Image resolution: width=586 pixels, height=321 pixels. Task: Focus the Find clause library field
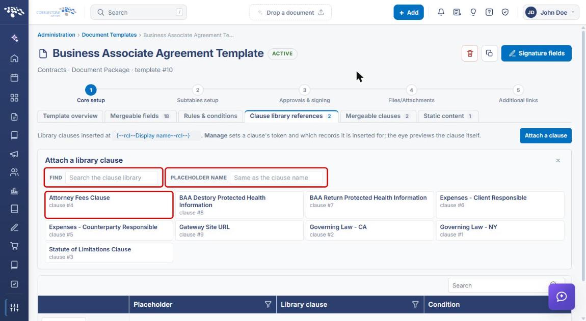[x=112, y=178]
